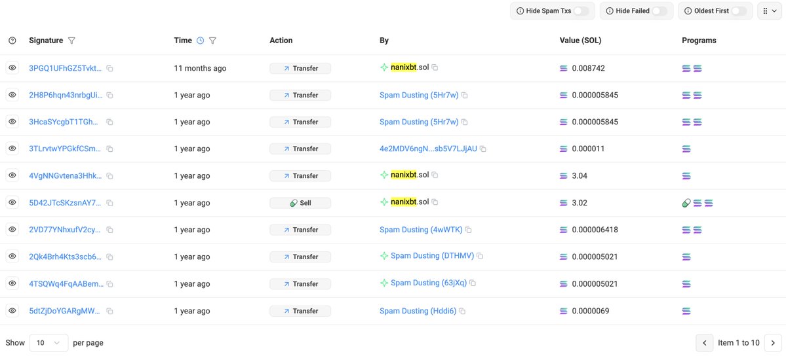Click the green sparkle icon before Spam Dusting (DTHMV)
The height and width of the screenshot is (358, 786).
click(x=384, y=256)
